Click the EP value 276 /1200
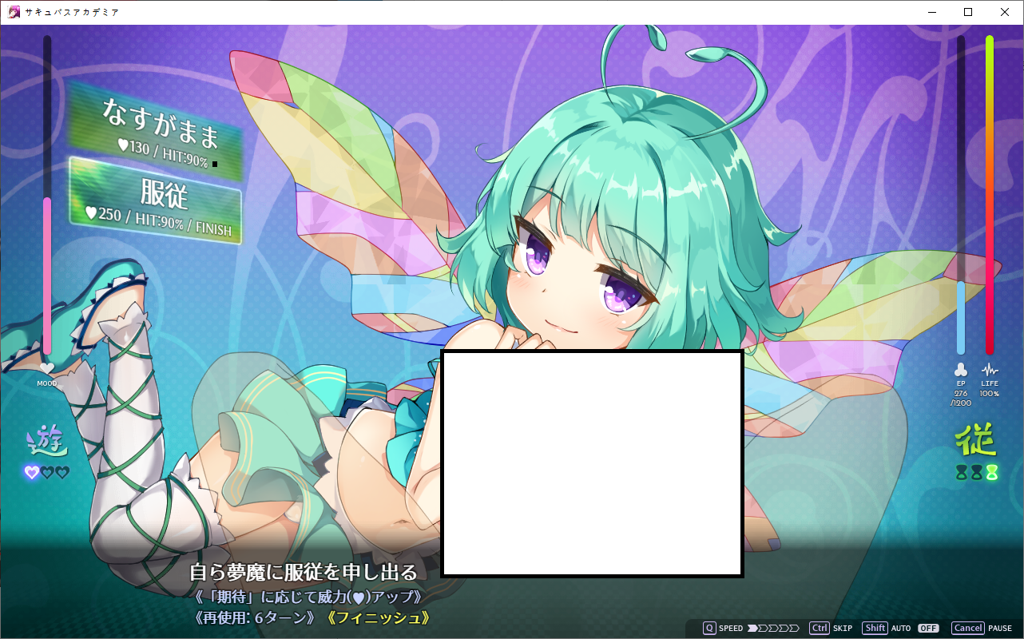Image resolution: width=1024 pixels, height=639 pixels. tap(961, 398)
